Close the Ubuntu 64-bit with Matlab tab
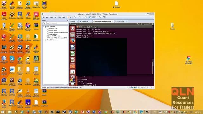The image size is (203, 114). 113,21
